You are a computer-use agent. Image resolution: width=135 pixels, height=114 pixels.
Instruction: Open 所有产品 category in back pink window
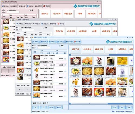point(45,14)
